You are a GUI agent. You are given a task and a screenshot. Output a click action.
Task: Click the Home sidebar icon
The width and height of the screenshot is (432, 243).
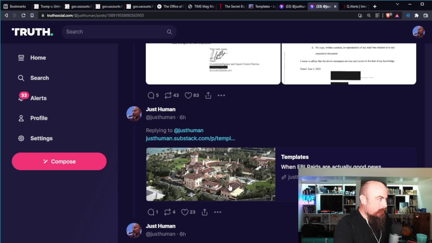click(x=21, y=58)
